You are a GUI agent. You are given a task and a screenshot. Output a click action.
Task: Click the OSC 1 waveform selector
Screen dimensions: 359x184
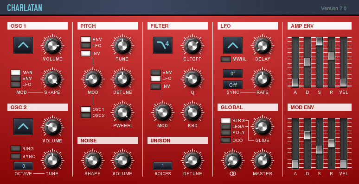tap(23, 45)
